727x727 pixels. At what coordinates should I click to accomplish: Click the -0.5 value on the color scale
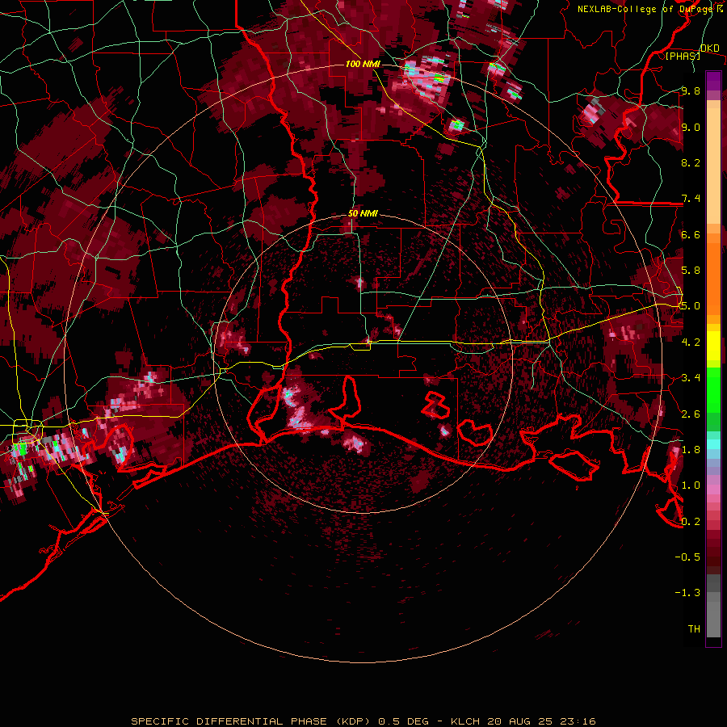688,557
